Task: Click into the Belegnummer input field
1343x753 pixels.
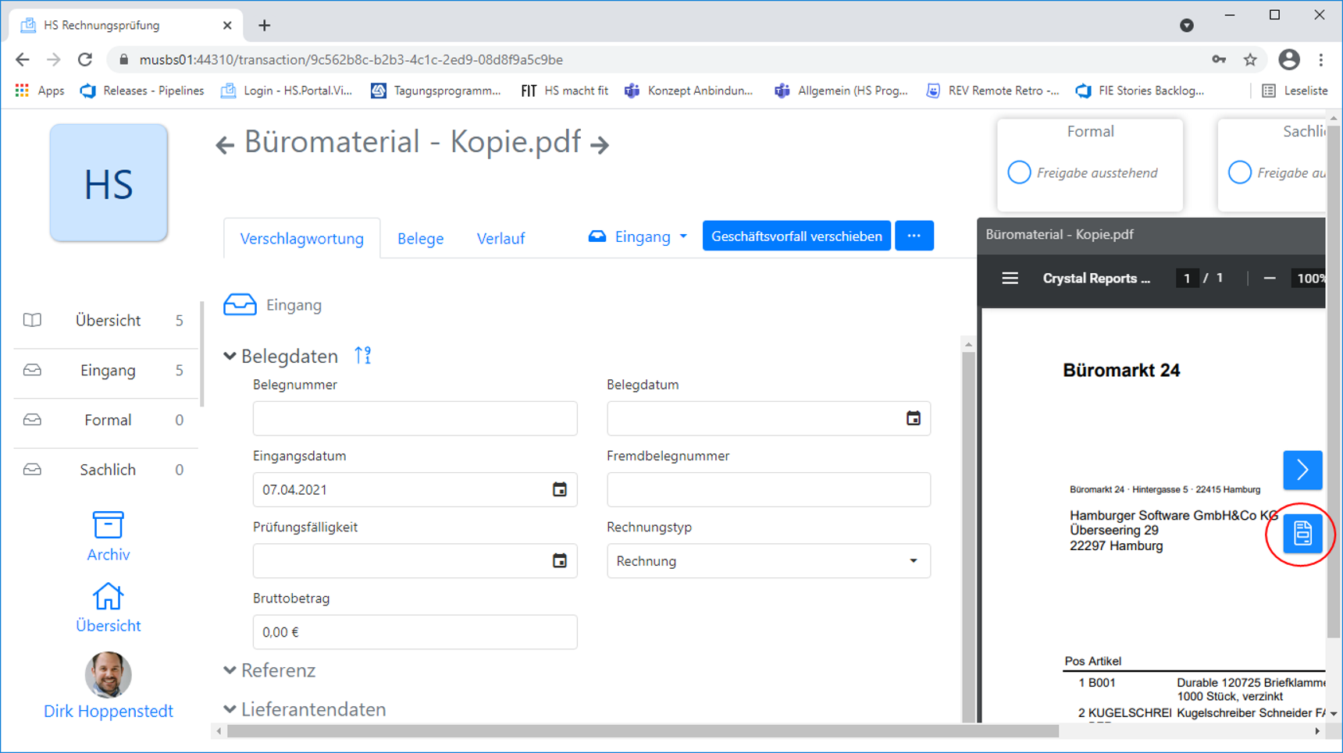Action: click(x=415, y=419)
